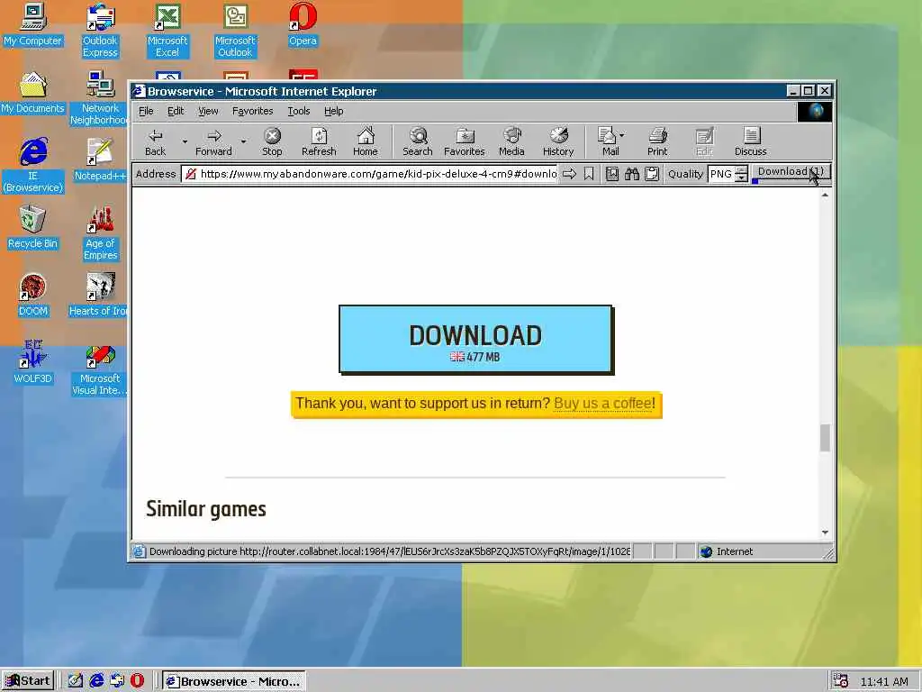Screen dimensions: 922x692
Task: Open the Edit menu
Action: click(176, 111)
